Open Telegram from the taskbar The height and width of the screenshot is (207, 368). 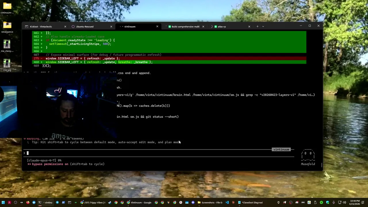click(57, 202)
